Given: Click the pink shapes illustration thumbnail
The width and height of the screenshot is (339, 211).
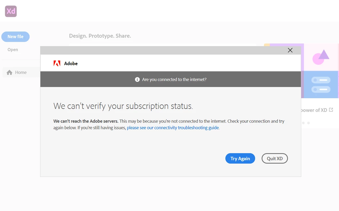Looking at the screenshot, I should pos(321,57).
